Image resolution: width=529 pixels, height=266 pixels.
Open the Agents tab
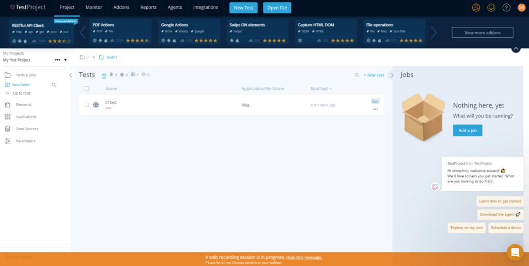click(175, 7)
